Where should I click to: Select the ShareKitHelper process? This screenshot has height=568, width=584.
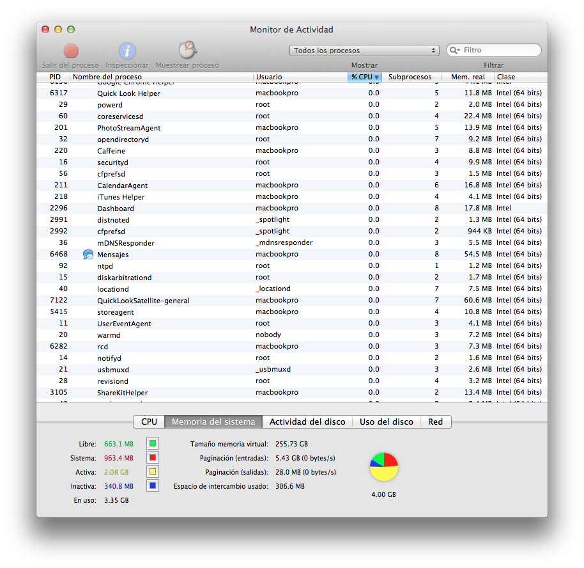(292, 393)
